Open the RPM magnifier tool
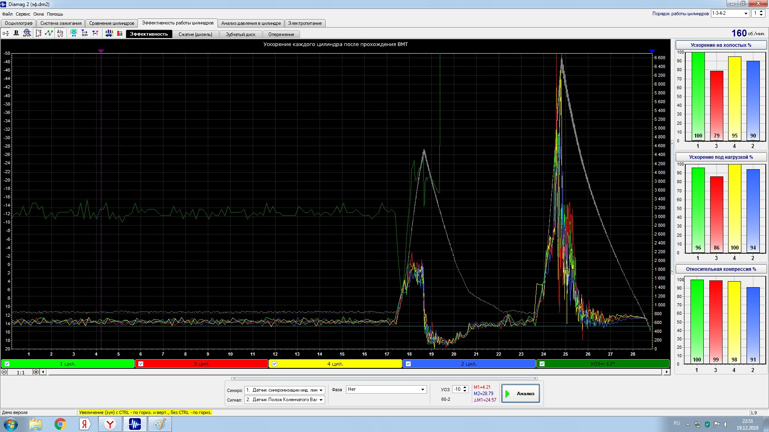 click(27, 33)
